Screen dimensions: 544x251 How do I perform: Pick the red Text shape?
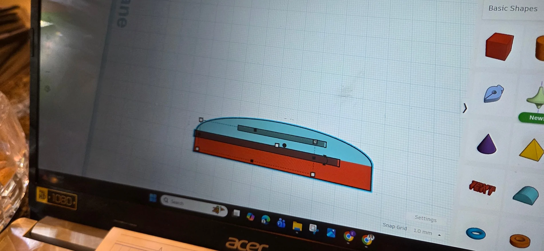pyautogui.click(x=482, y=188)
